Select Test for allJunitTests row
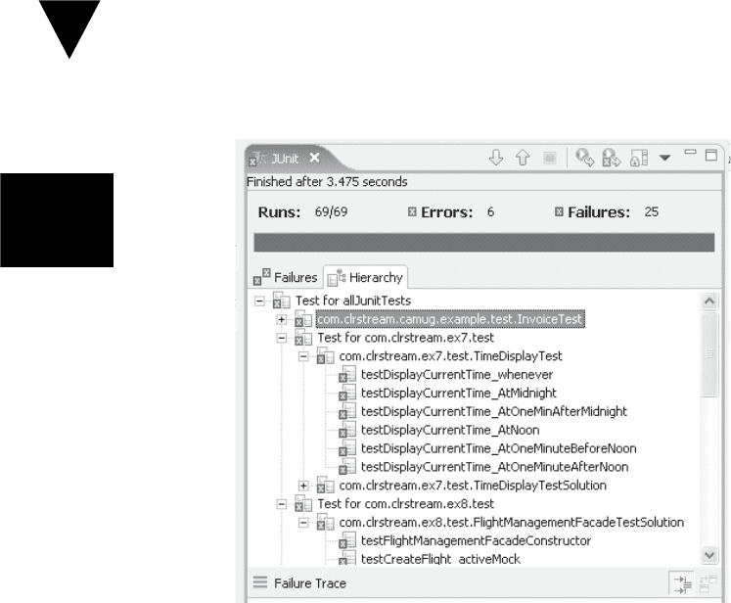The width and height of the screenshot is (731, 603). (x=353, y=301)
